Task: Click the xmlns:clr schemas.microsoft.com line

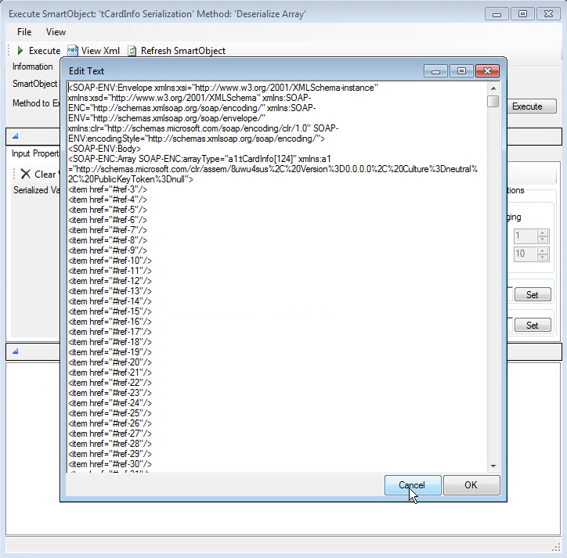Action: coord(203,128)
